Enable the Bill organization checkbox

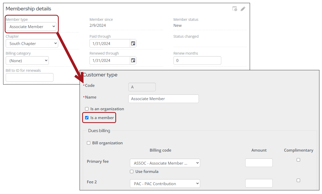click(x=89, y=143)
